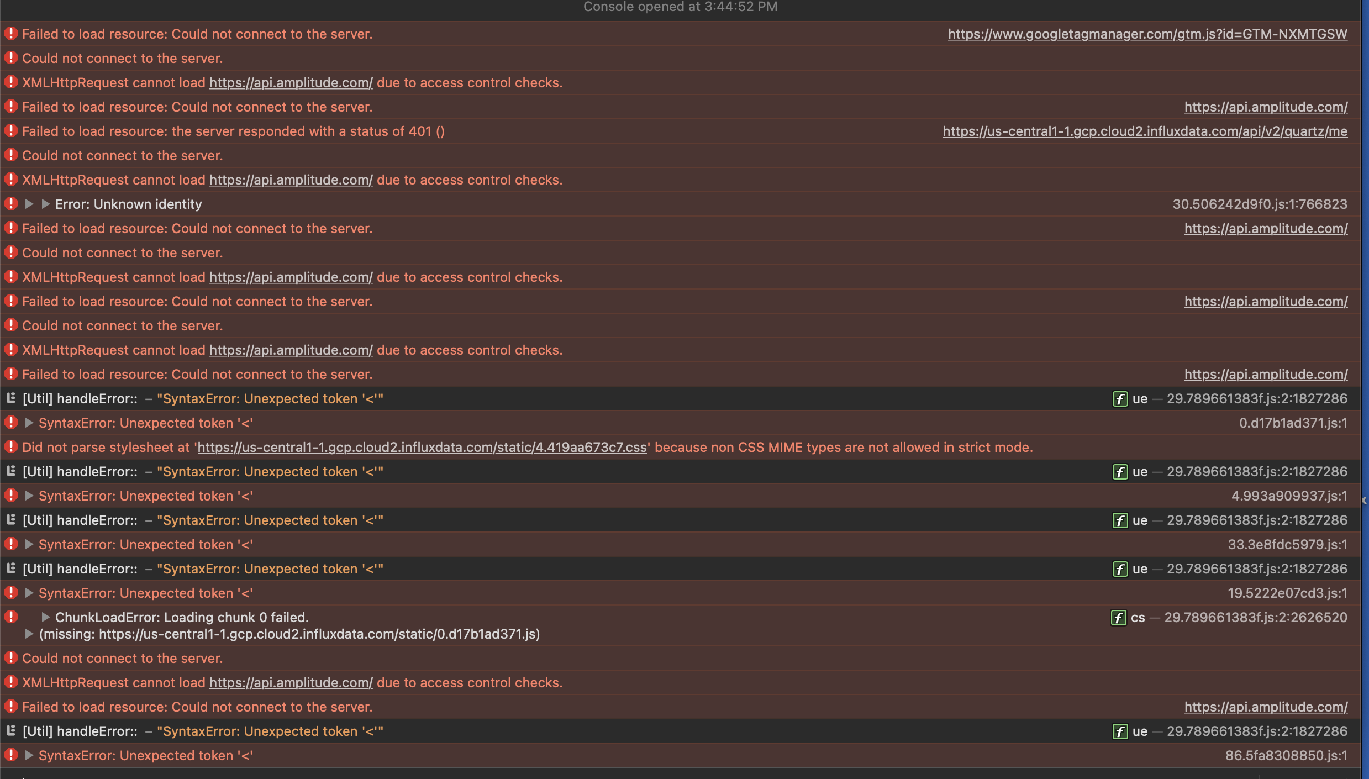Screen dimensions: 1369x779
Task: Click the function icon next to 'cs' source
Action: tap(1118, 618)
